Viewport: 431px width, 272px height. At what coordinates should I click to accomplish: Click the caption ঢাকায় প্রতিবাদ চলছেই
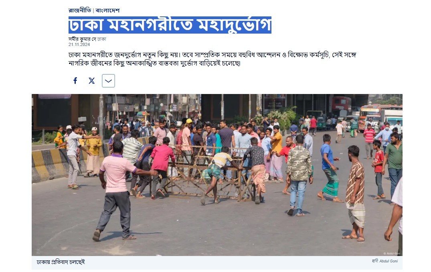pyautogui.click(x=61, y=262)
